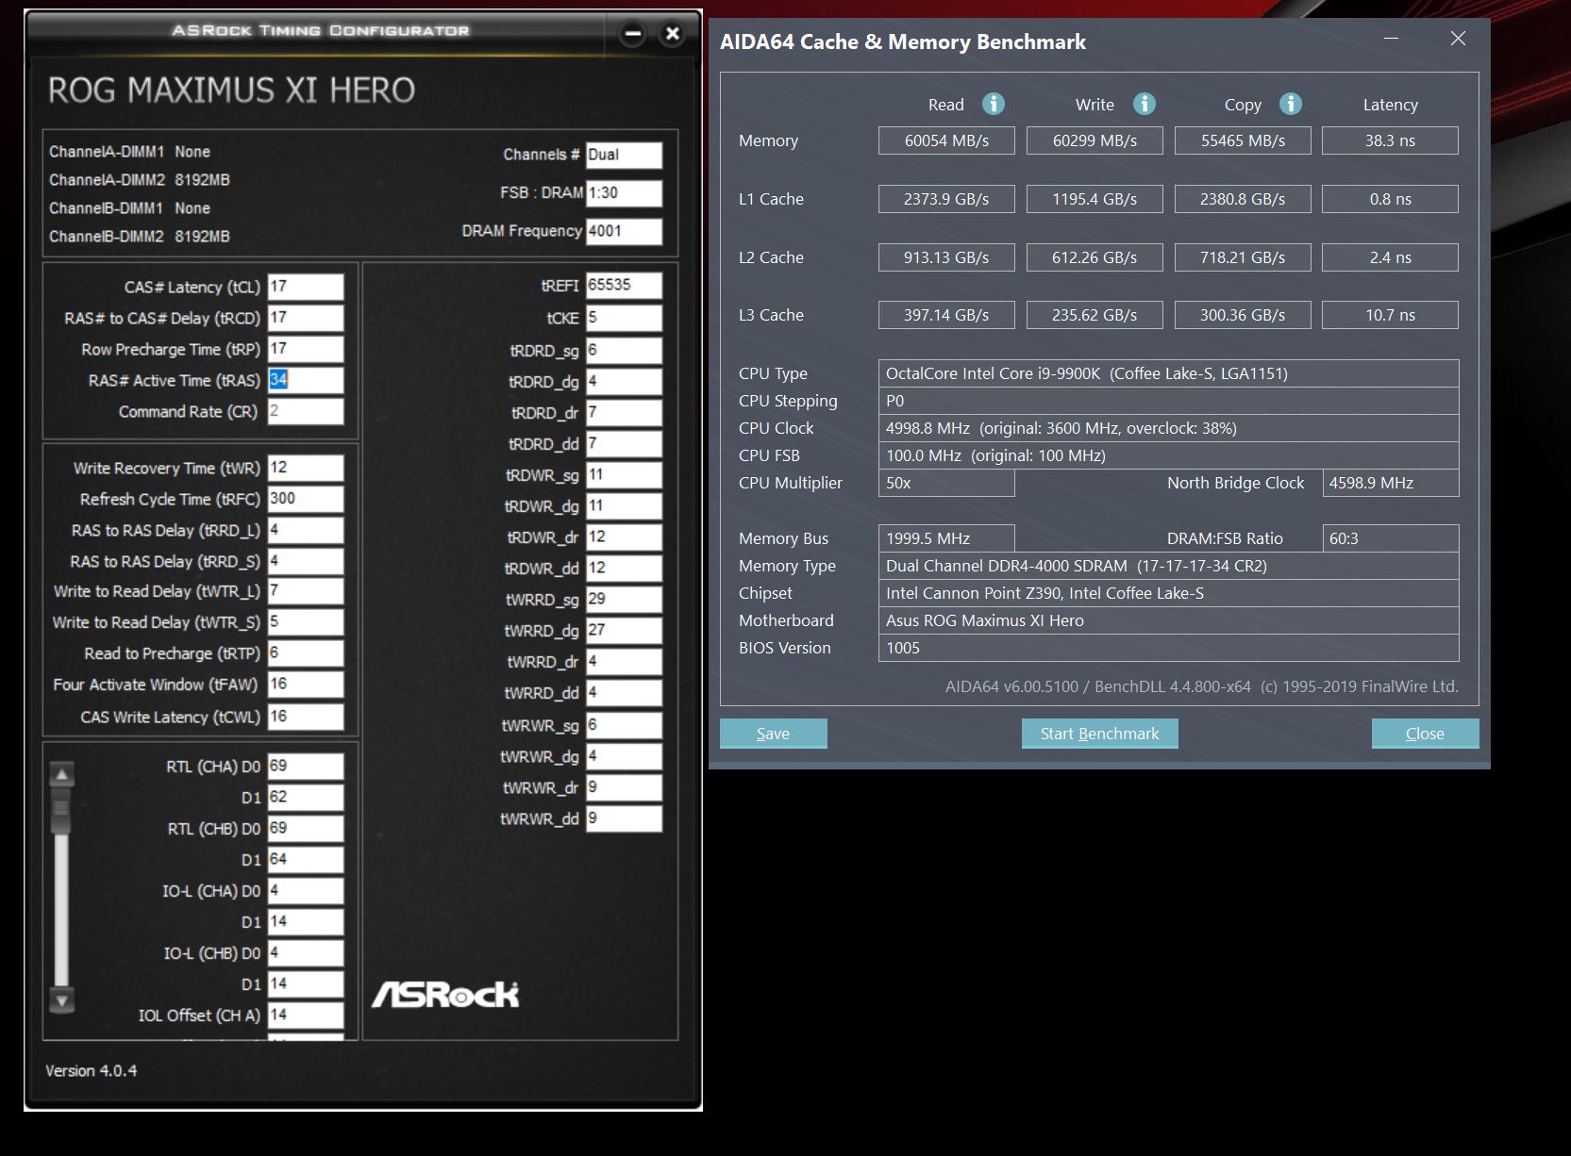Select the CAS Write Latency (tCWL) field

click(306, 717)
